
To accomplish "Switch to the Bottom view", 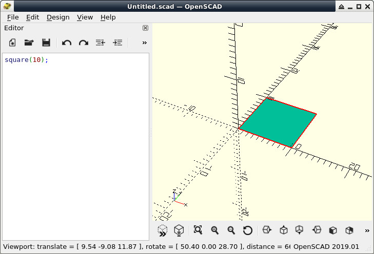I will point(299,230).
